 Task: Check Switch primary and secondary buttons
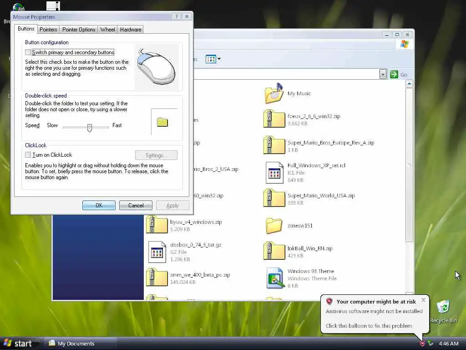[x=28, y=52]
